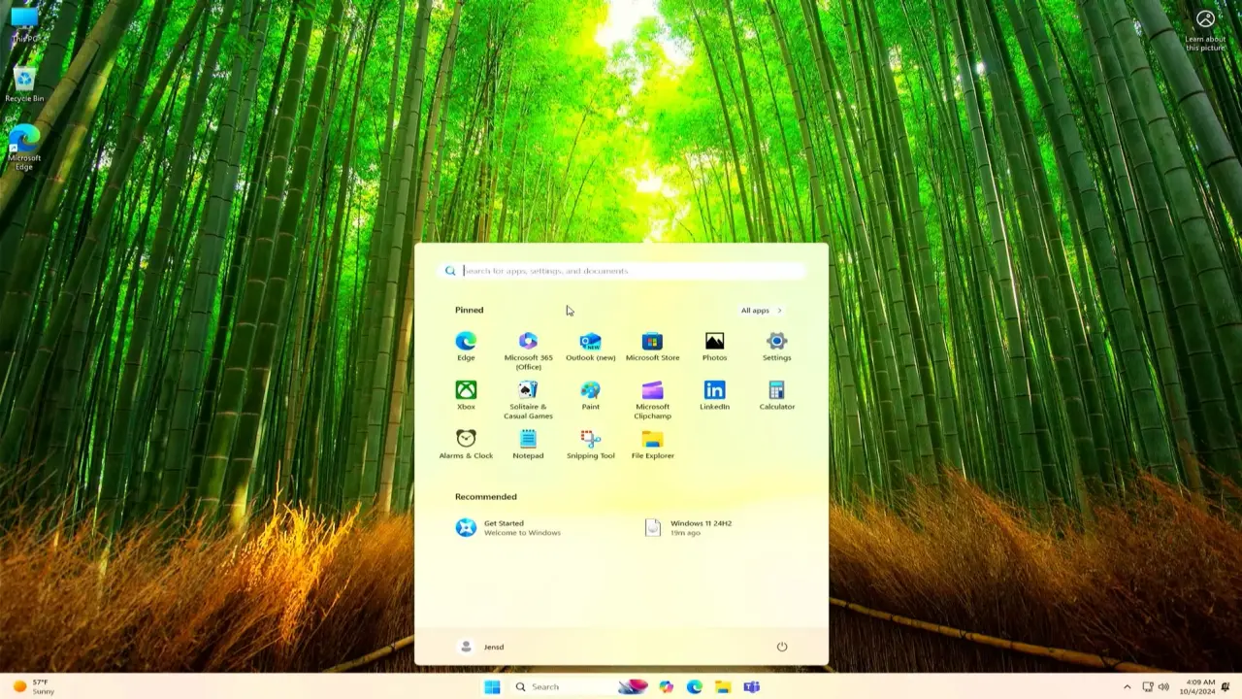Open the weather widget showing 57°F Sunny
Image resolution: width=1242 pixels, height=699 pixels.
[x=33, y=686]
